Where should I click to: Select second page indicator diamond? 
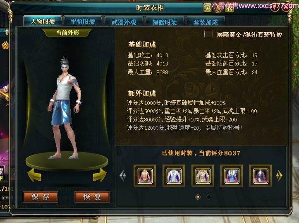208,197
